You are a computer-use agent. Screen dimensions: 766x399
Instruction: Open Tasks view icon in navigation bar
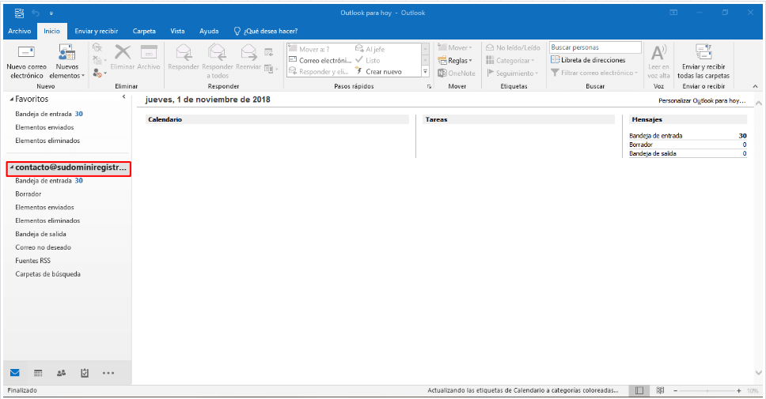[x=85, y=373]
